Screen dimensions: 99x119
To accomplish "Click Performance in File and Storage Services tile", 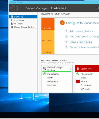I will point(53,82).
